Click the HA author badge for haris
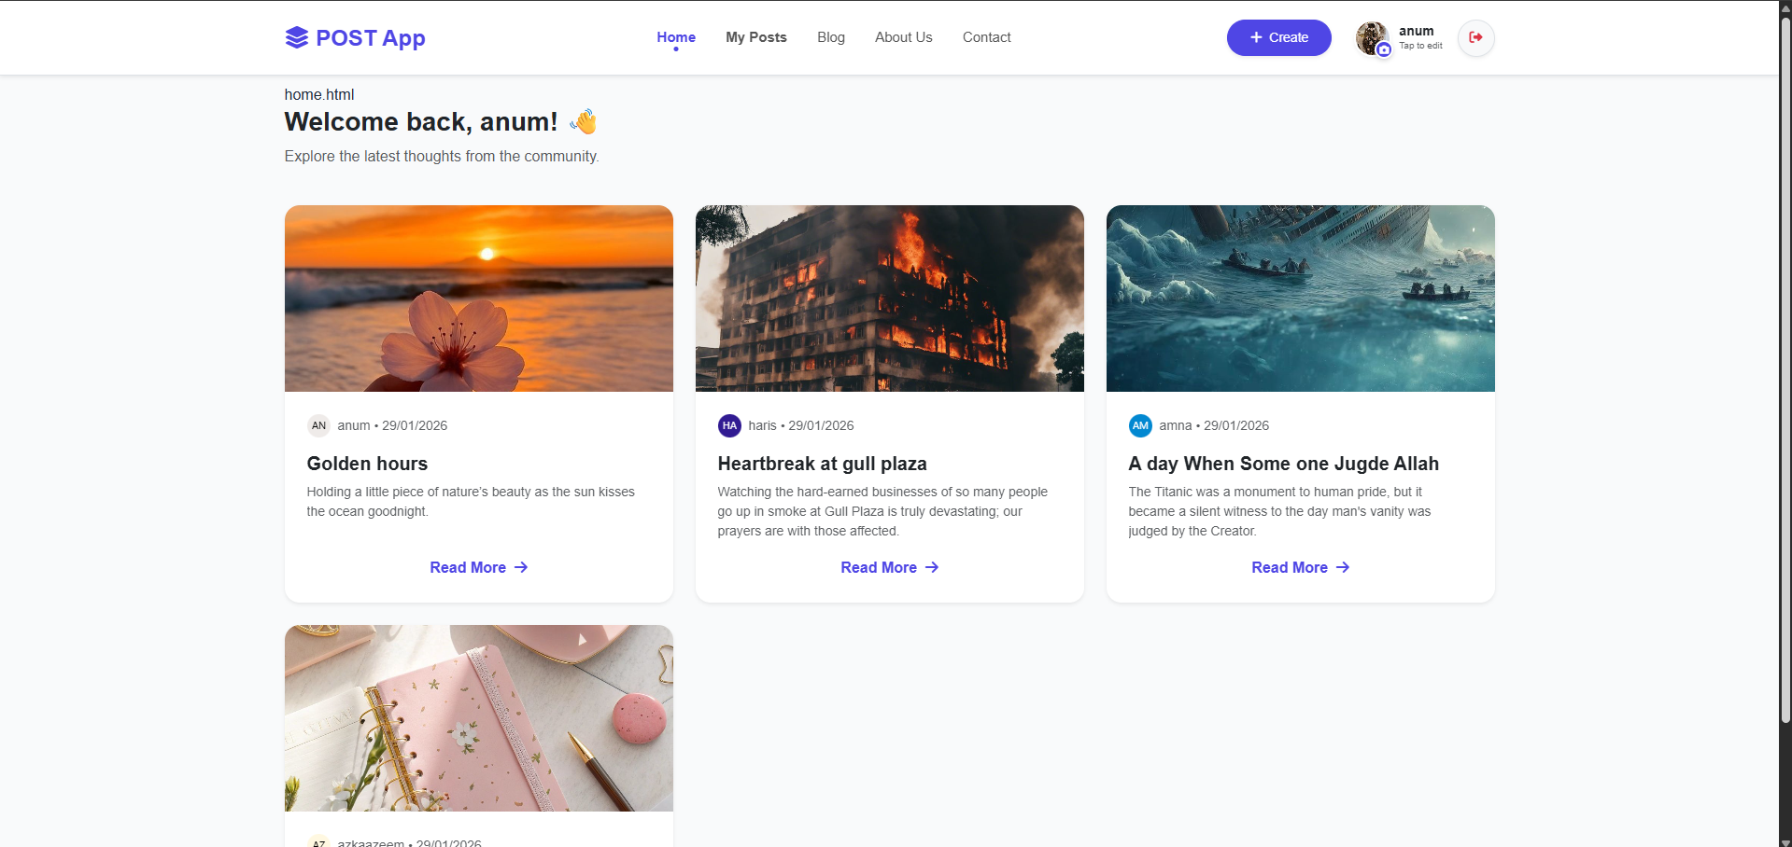 [729, 425]
